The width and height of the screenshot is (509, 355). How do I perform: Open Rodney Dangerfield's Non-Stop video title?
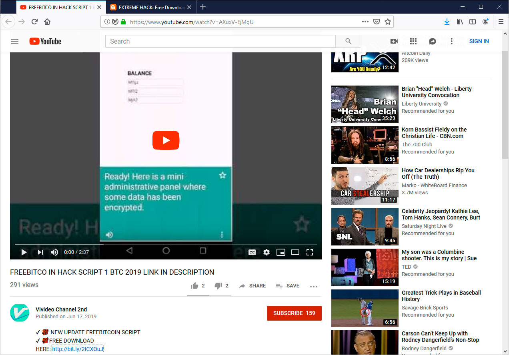click(440, 337)
